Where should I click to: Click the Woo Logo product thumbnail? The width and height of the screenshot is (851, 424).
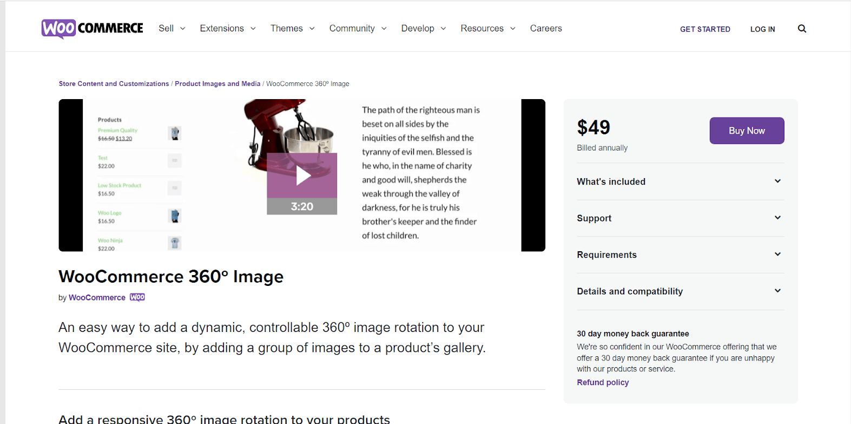pos(174,216)
